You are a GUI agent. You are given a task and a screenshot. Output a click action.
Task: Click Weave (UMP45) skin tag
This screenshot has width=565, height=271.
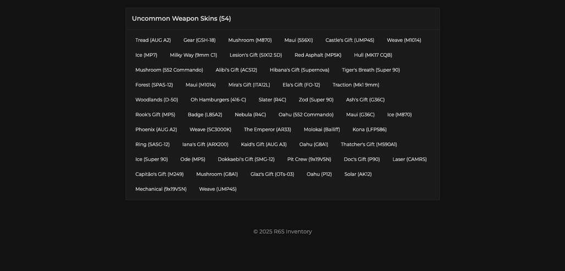218,189
